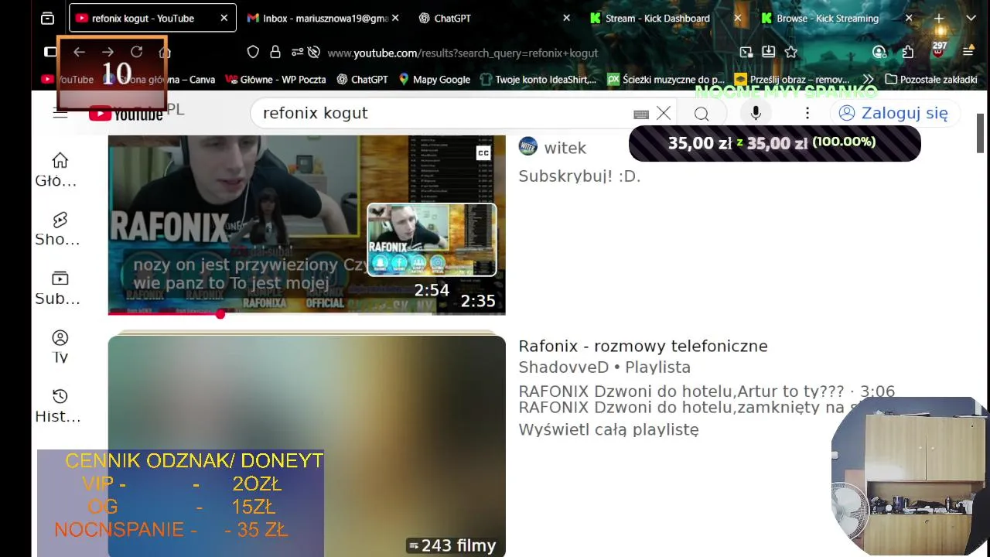Expand the list all tabs chevron
The width and height of the screenshot is (990, 557).
(971, 18)
